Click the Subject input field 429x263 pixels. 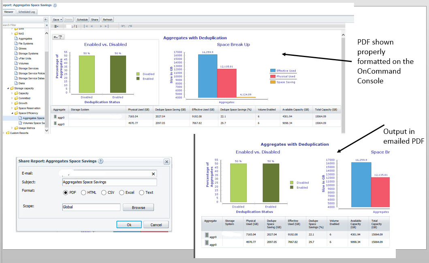coord(109,182)
